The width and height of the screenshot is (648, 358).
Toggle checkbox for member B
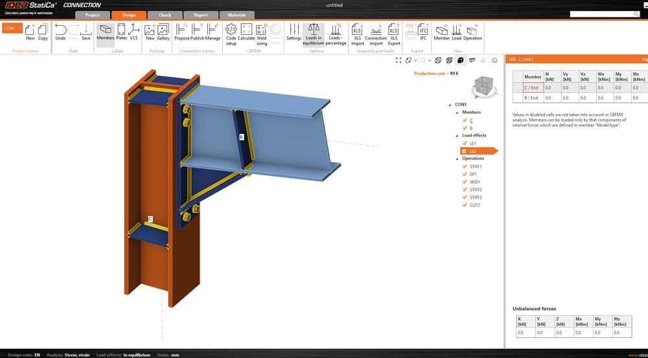click(x=465, y=128)
